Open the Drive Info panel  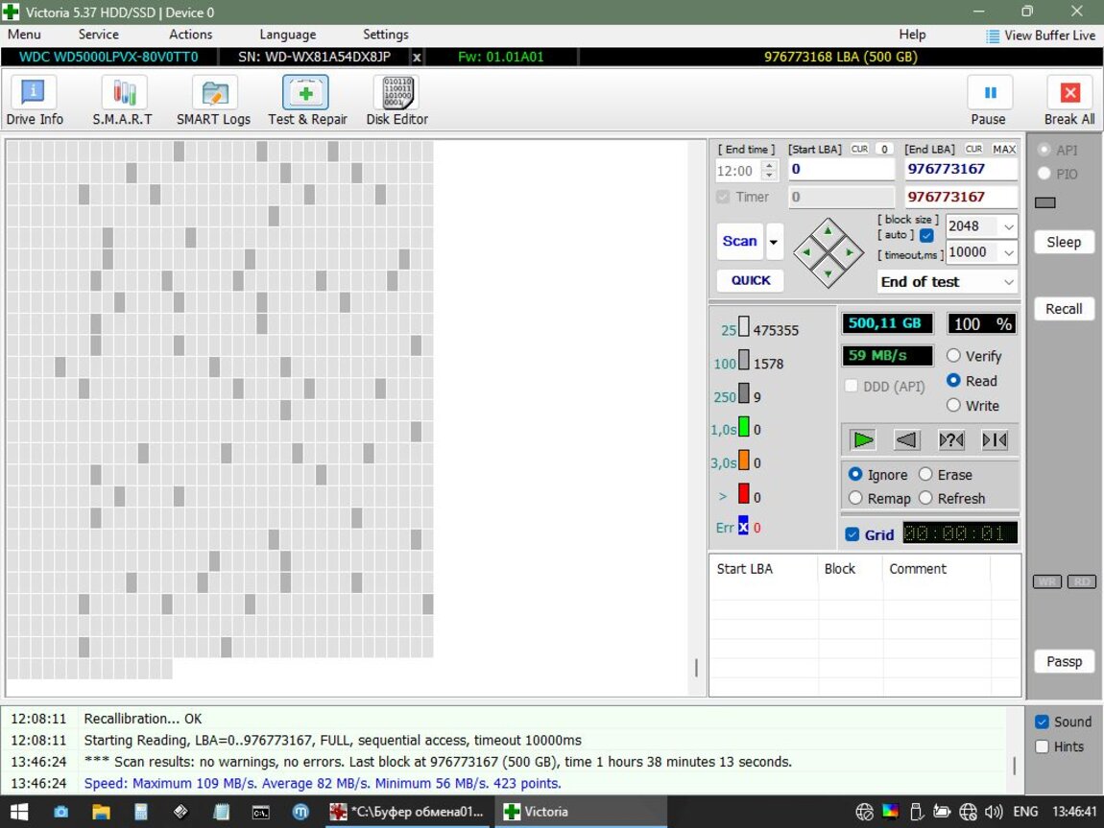[34, 102]
